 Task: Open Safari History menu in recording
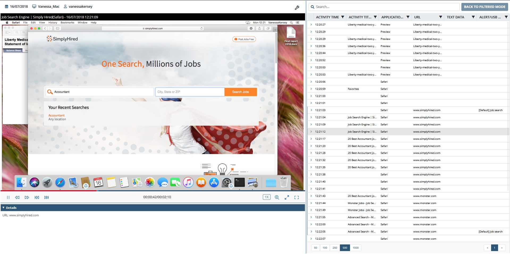point(53,23)
